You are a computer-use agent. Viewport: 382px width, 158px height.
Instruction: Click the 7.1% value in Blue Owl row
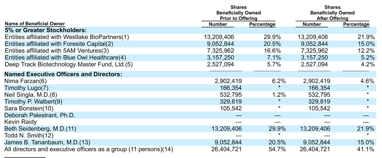click(x=274, y=57)
